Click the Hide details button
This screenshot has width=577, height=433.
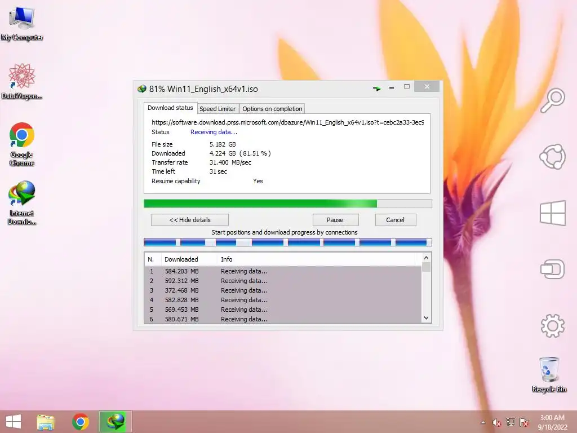(x=190, y=220)
